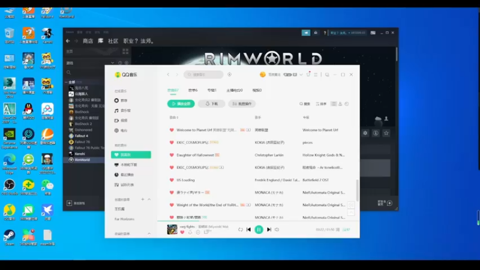
Task: Select Fallout 4 in Steam library list
Action: 82,136
